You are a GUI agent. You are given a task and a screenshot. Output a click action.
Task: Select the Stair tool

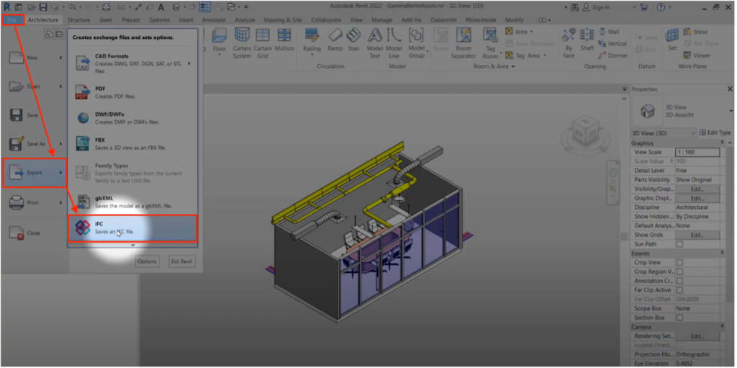pos(353,40)
